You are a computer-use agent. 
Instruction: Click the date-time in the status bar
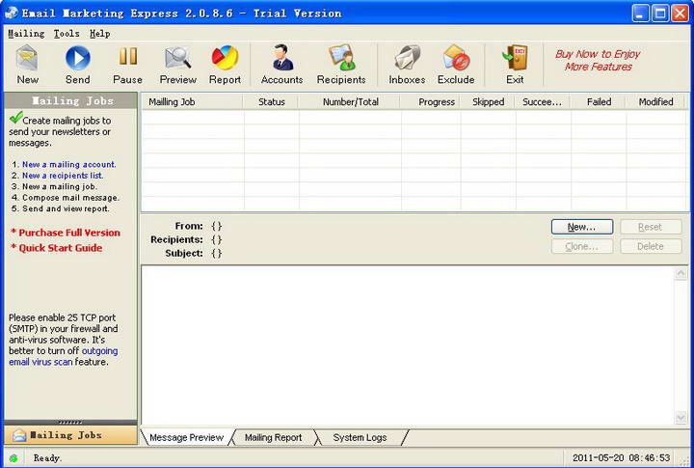(x=621, y=457)
